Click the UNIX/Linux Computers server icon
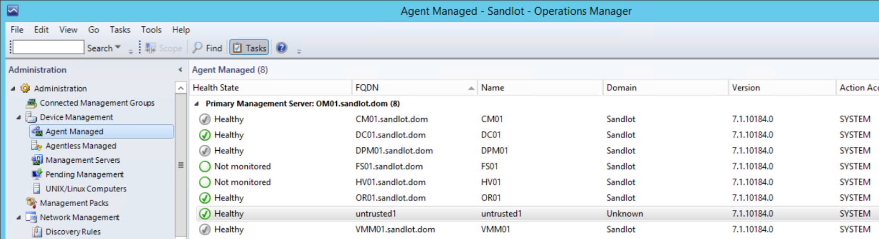Viewport: 879px width, 239px height. [x=37, y=189]
